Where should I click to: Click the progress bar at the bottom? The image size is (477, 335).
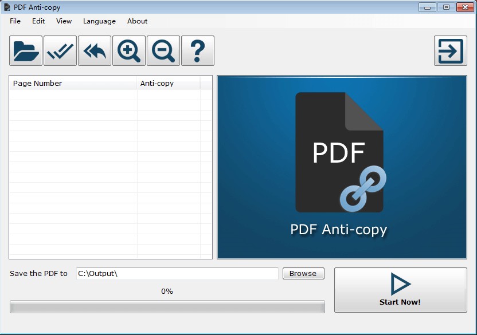click(167, 306)
